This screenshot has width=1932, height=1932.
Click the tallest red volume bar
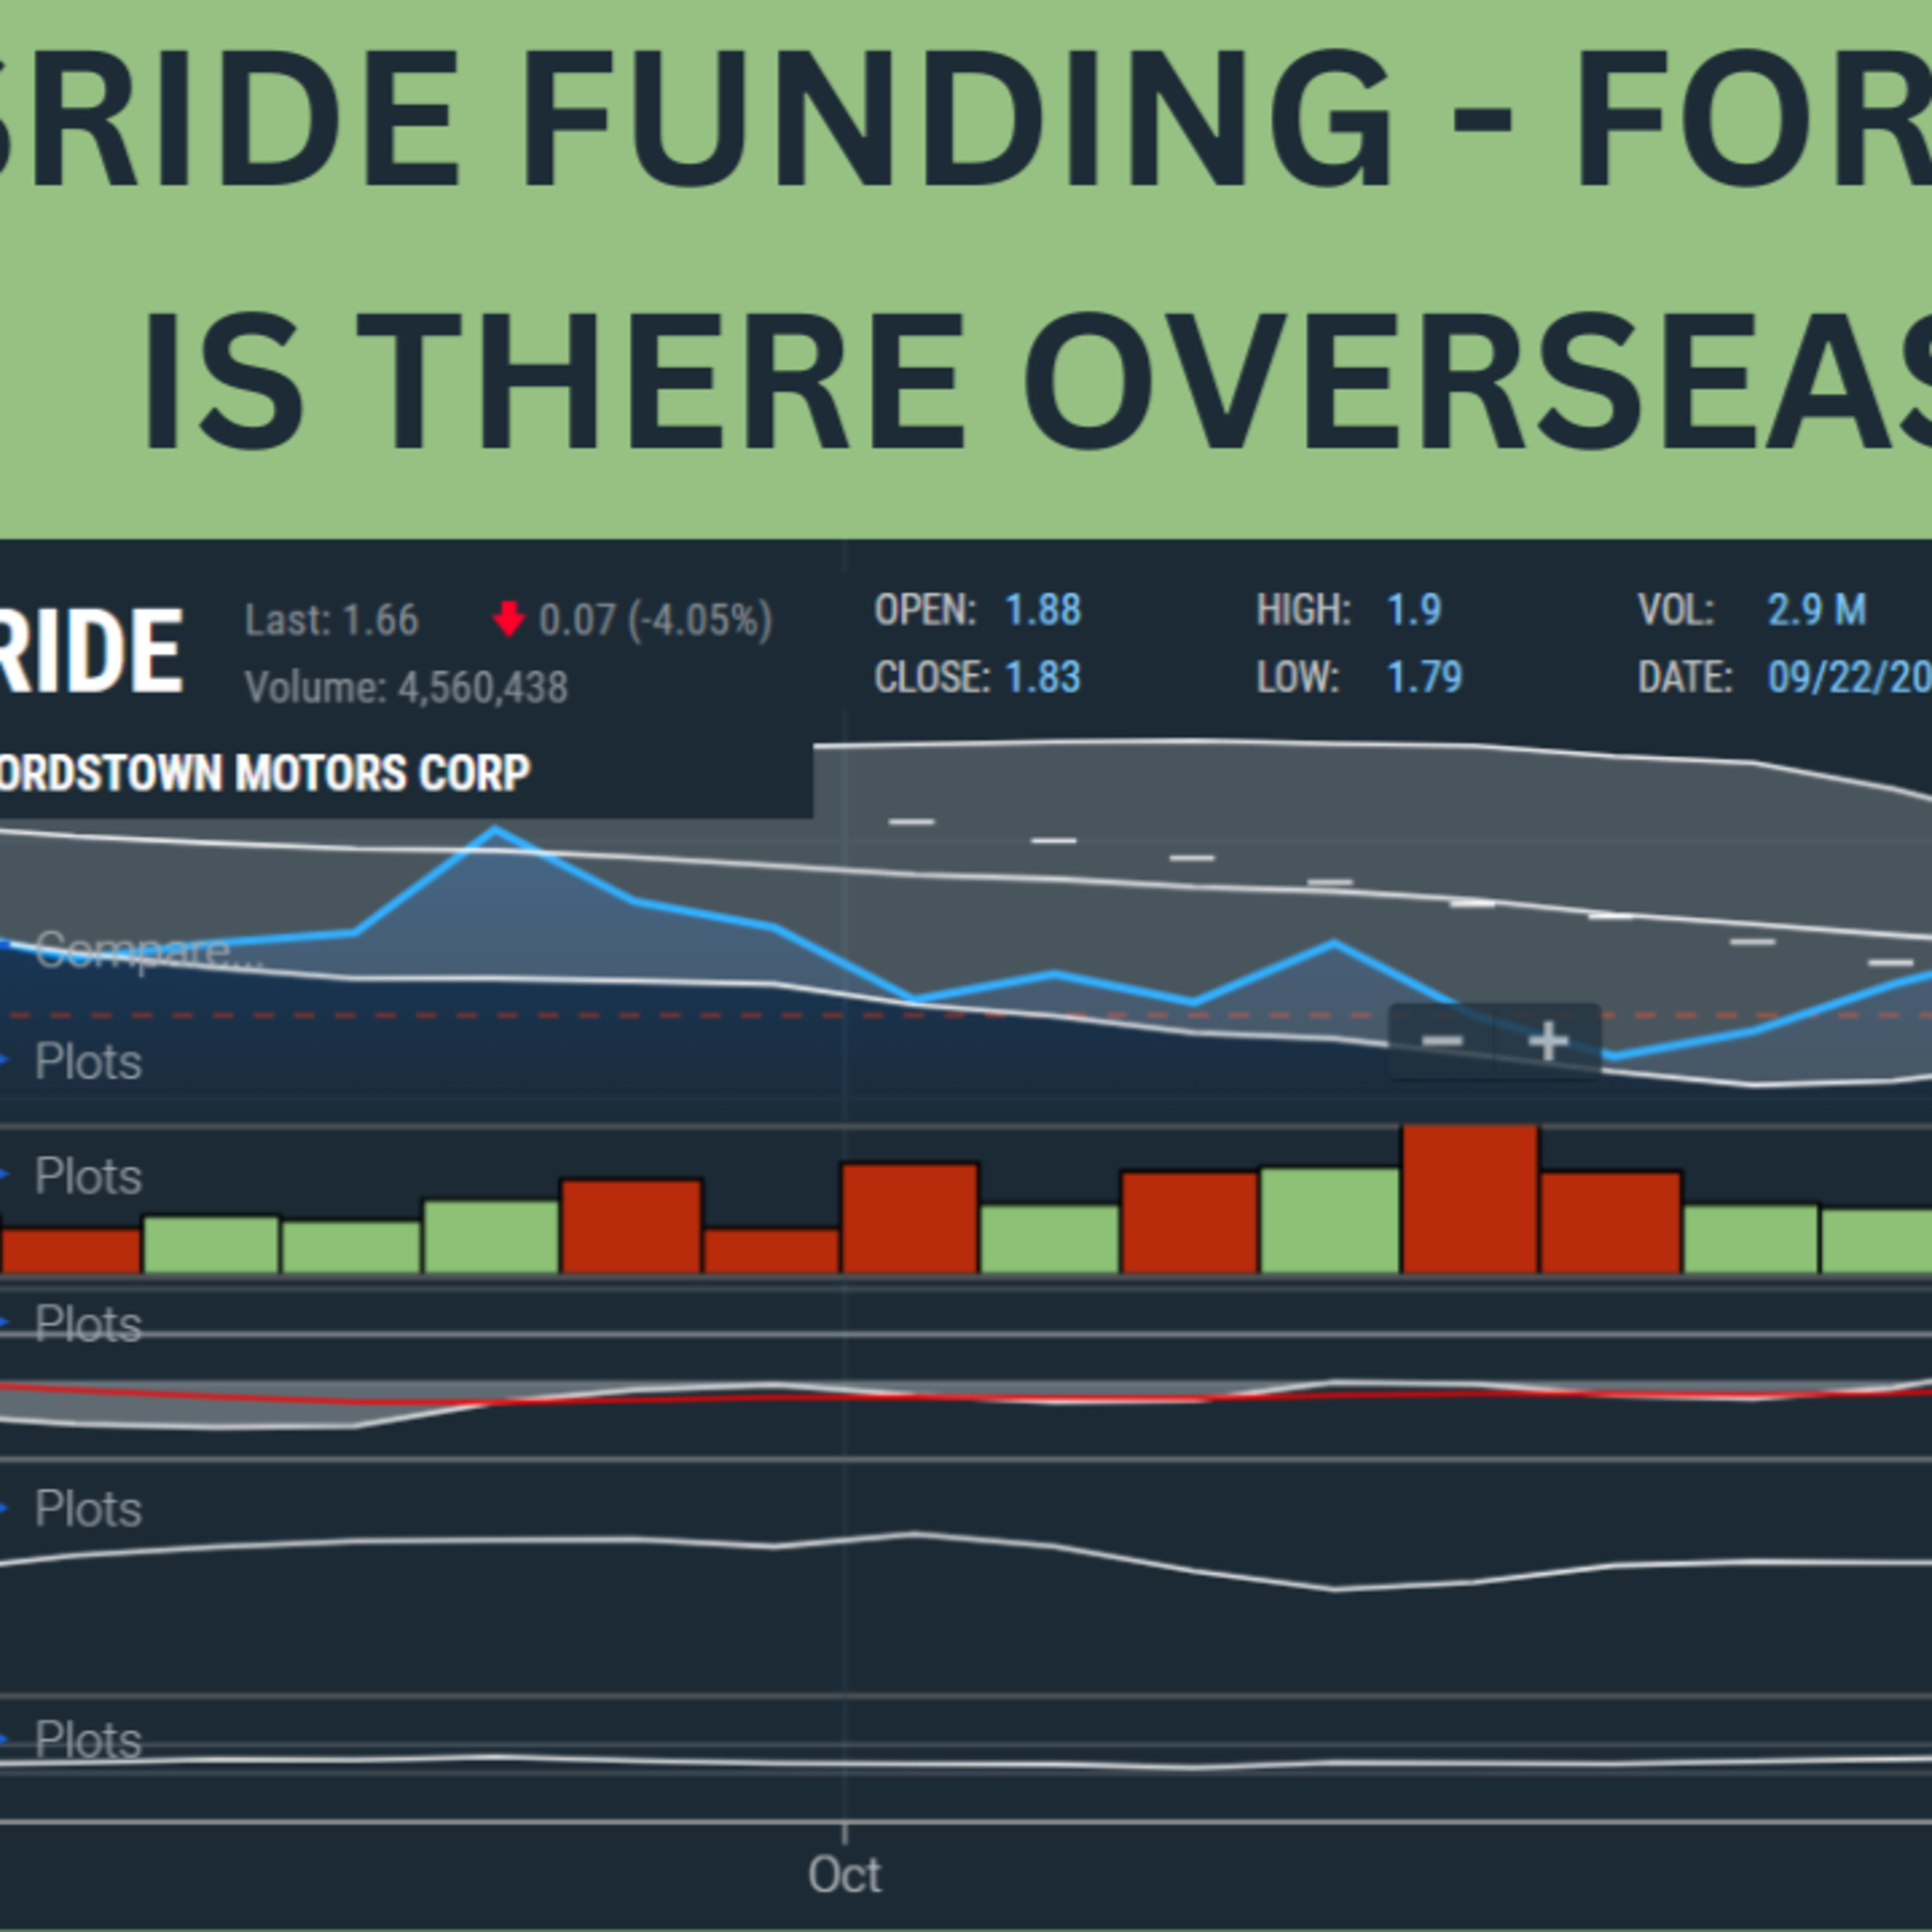pyautogui.click(x=1470, y=1199)
